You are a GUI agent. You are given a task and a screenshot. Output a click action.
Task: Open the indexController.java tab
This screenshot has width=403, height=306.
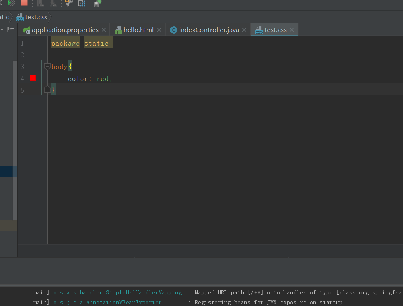[x=209, y=30]
